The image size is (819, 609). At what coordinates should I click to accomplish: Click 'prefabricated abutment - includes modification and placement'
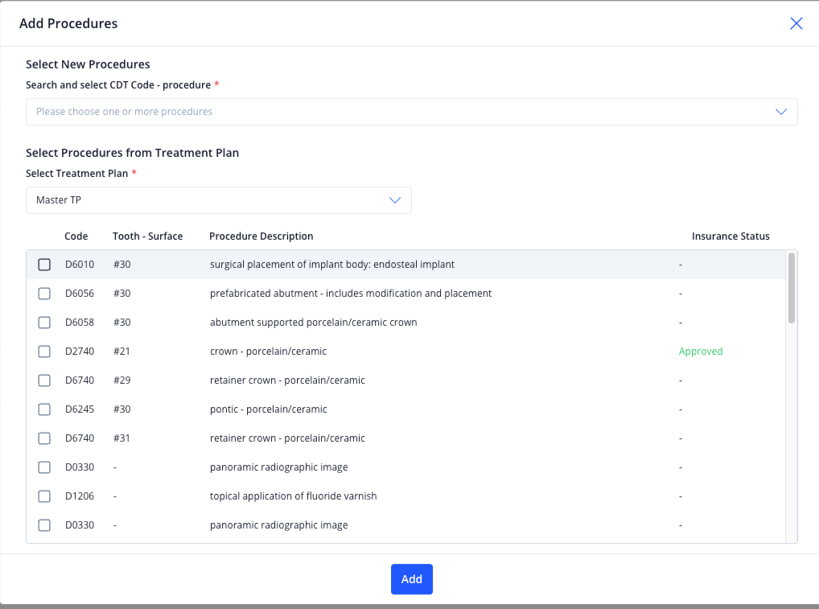[351, 294]
